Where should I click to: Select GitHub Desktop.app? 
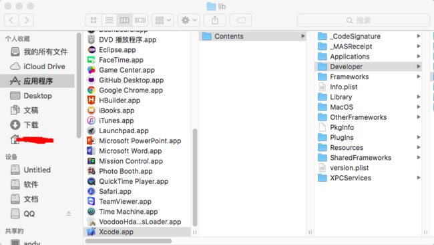[137, 81]
